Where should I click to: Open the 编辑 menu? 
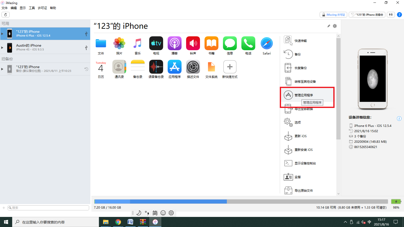[x=14, y=8]
